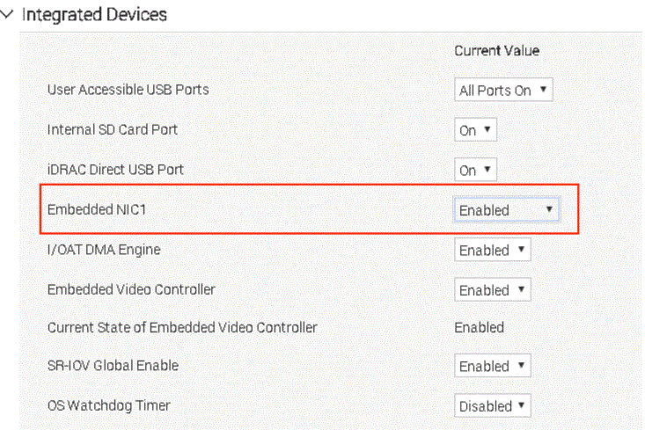Open the iDRAC Direct USB Port dropdown
This screenshot has height=430, width=645.
pos(476,170)
